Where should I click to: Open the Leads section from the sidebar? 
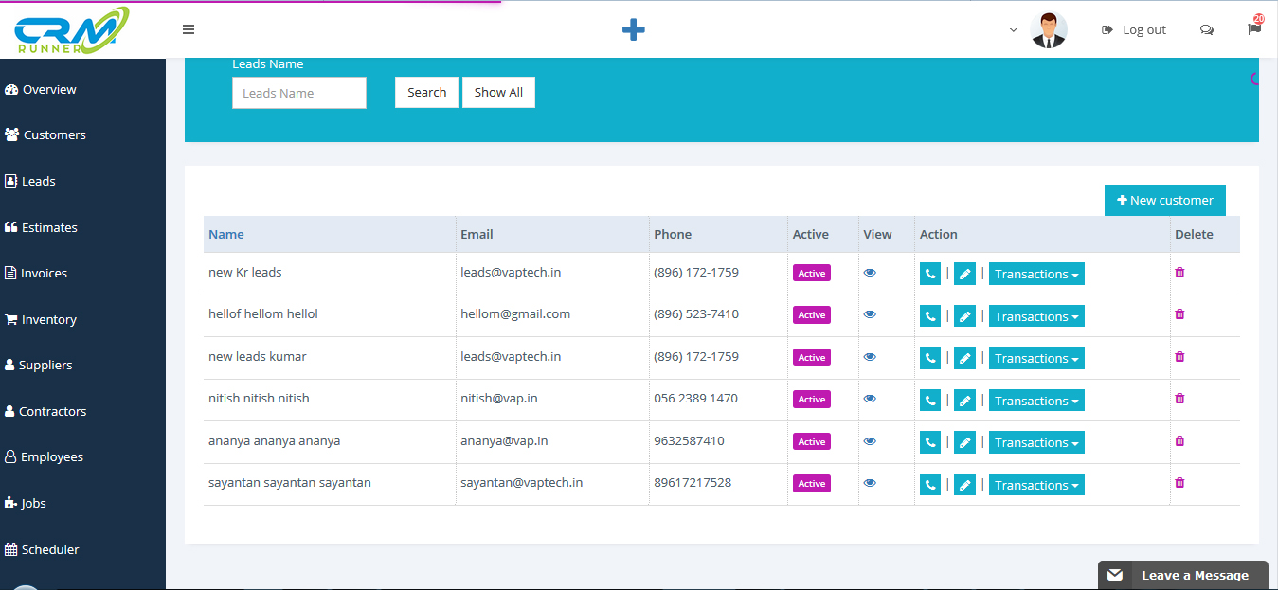click(x=39, y=180)
